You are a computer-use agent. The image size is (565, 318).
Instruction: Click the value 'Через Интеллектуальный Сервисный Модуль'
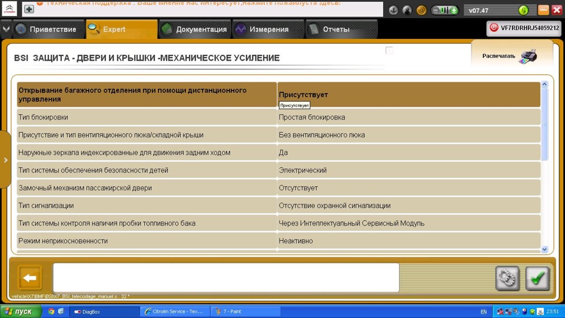point(351,223)
